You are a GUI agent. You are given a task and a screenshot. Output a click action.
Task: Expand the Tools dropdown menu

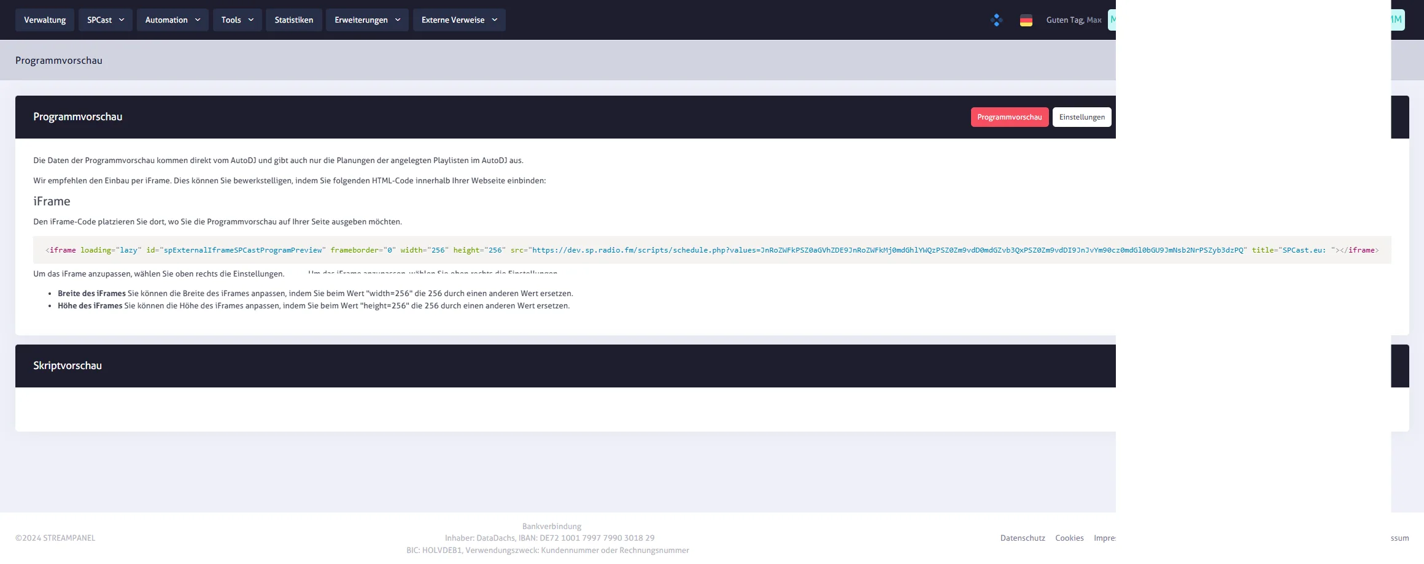(x=238, y=20)
